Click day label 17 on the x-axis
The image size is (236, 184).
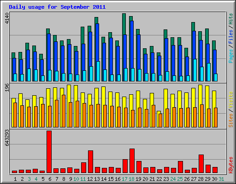point(124,179)
